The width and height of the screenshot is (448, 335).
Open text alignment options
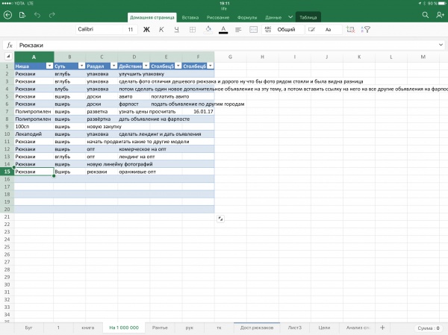(238, 29)
